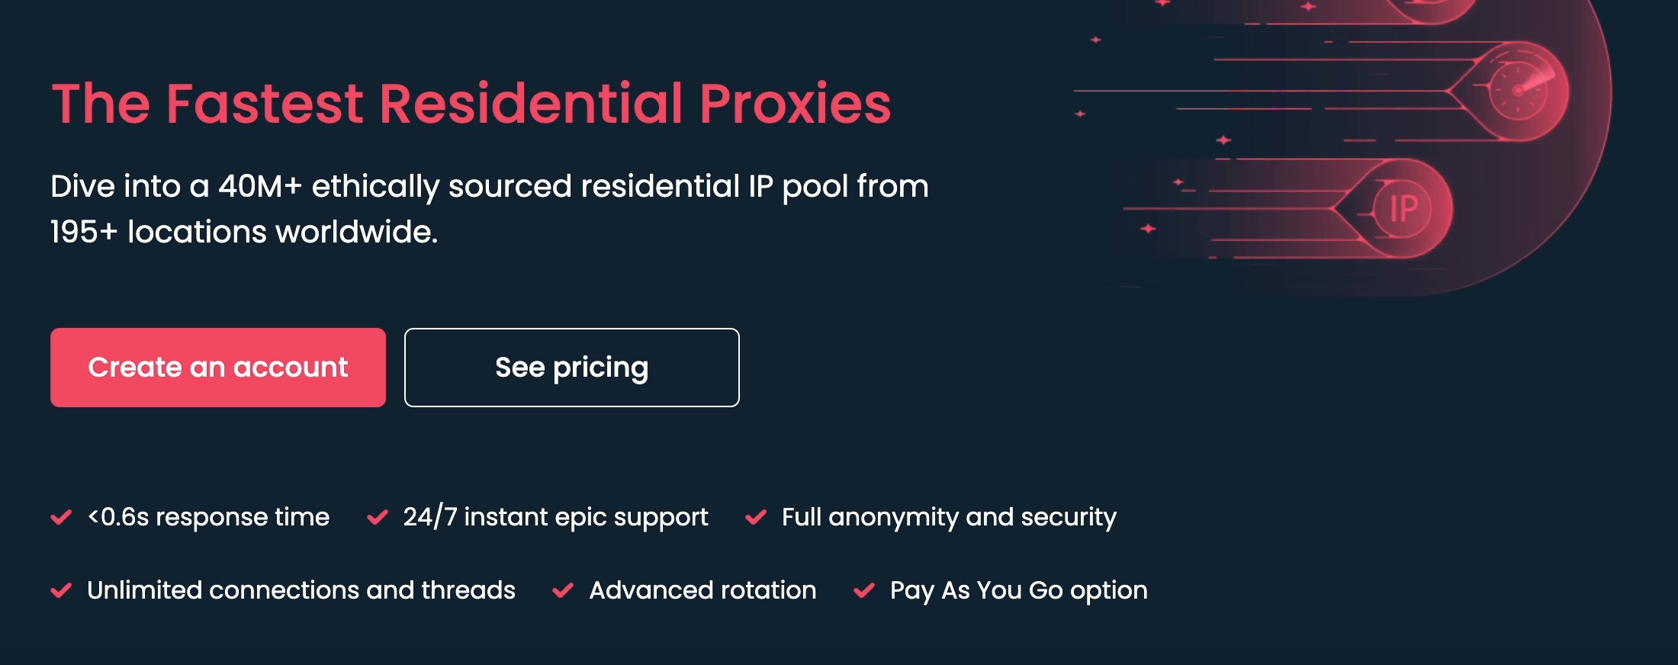Click the <0.6s response time feature label
The image size is (1678, 665).
click(207, 517)
